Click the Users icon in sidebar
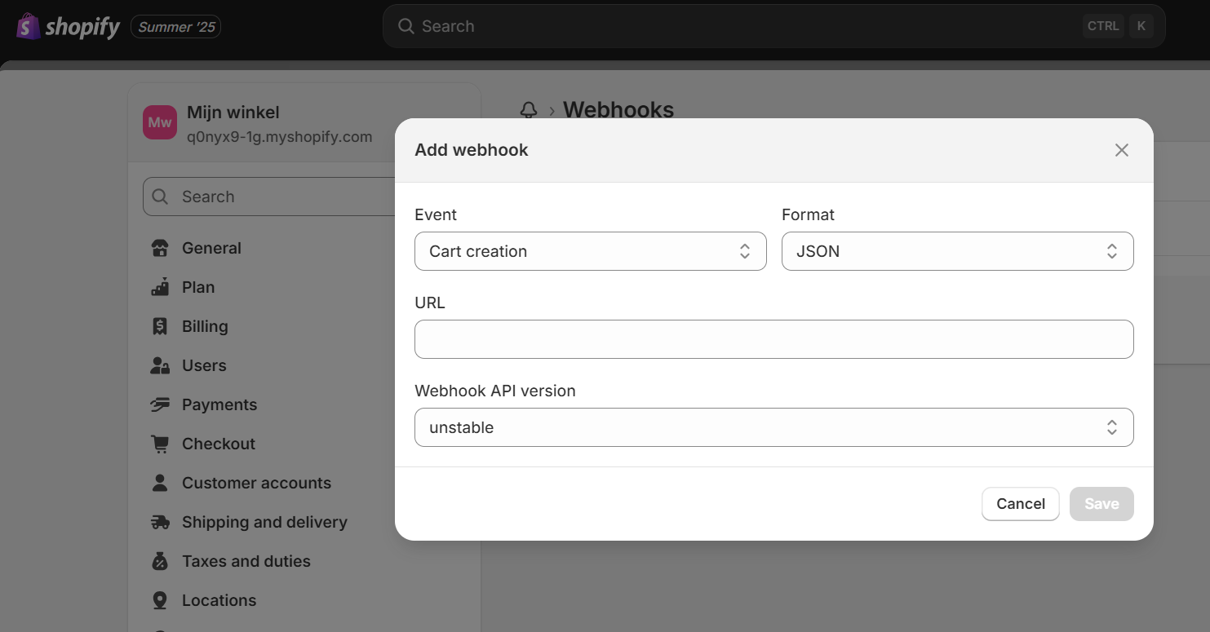The image size is (1210, 632). [160, 366]
